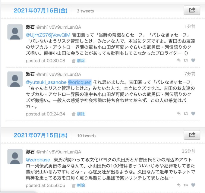Delete the tweet posted at 00:30:08

[x=78, y=61]
